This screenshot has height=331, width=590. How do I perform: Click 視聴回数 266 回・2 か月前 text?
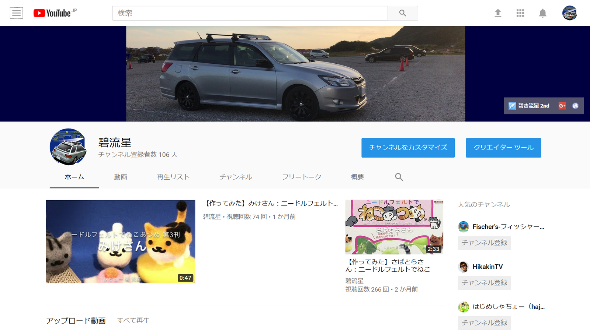point(382,289)
